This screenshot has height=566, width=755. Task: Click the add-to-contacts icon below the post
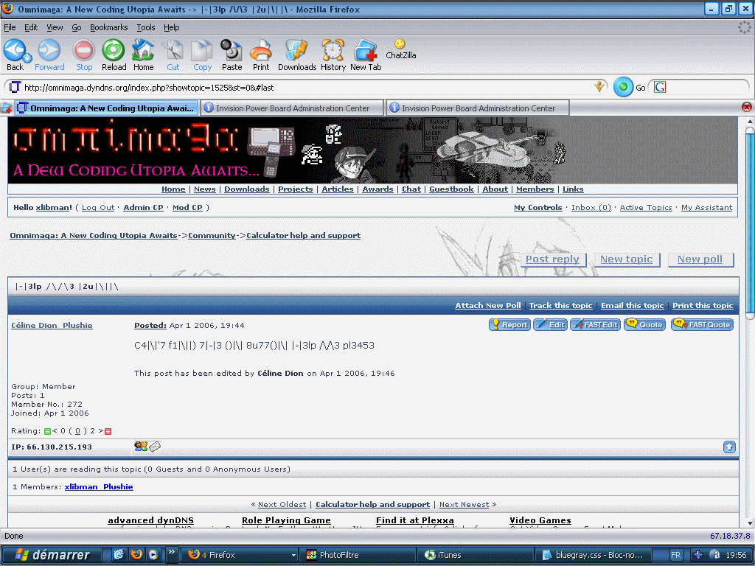(141, 447)
